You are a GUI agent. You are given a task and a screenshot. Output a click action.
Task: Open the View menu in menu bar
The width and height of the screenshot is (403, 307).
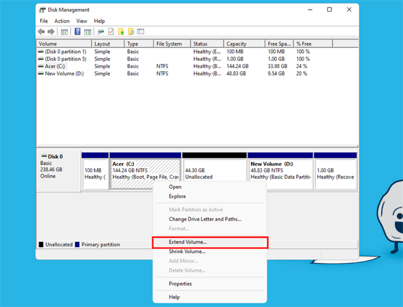[x=81, y=21]
